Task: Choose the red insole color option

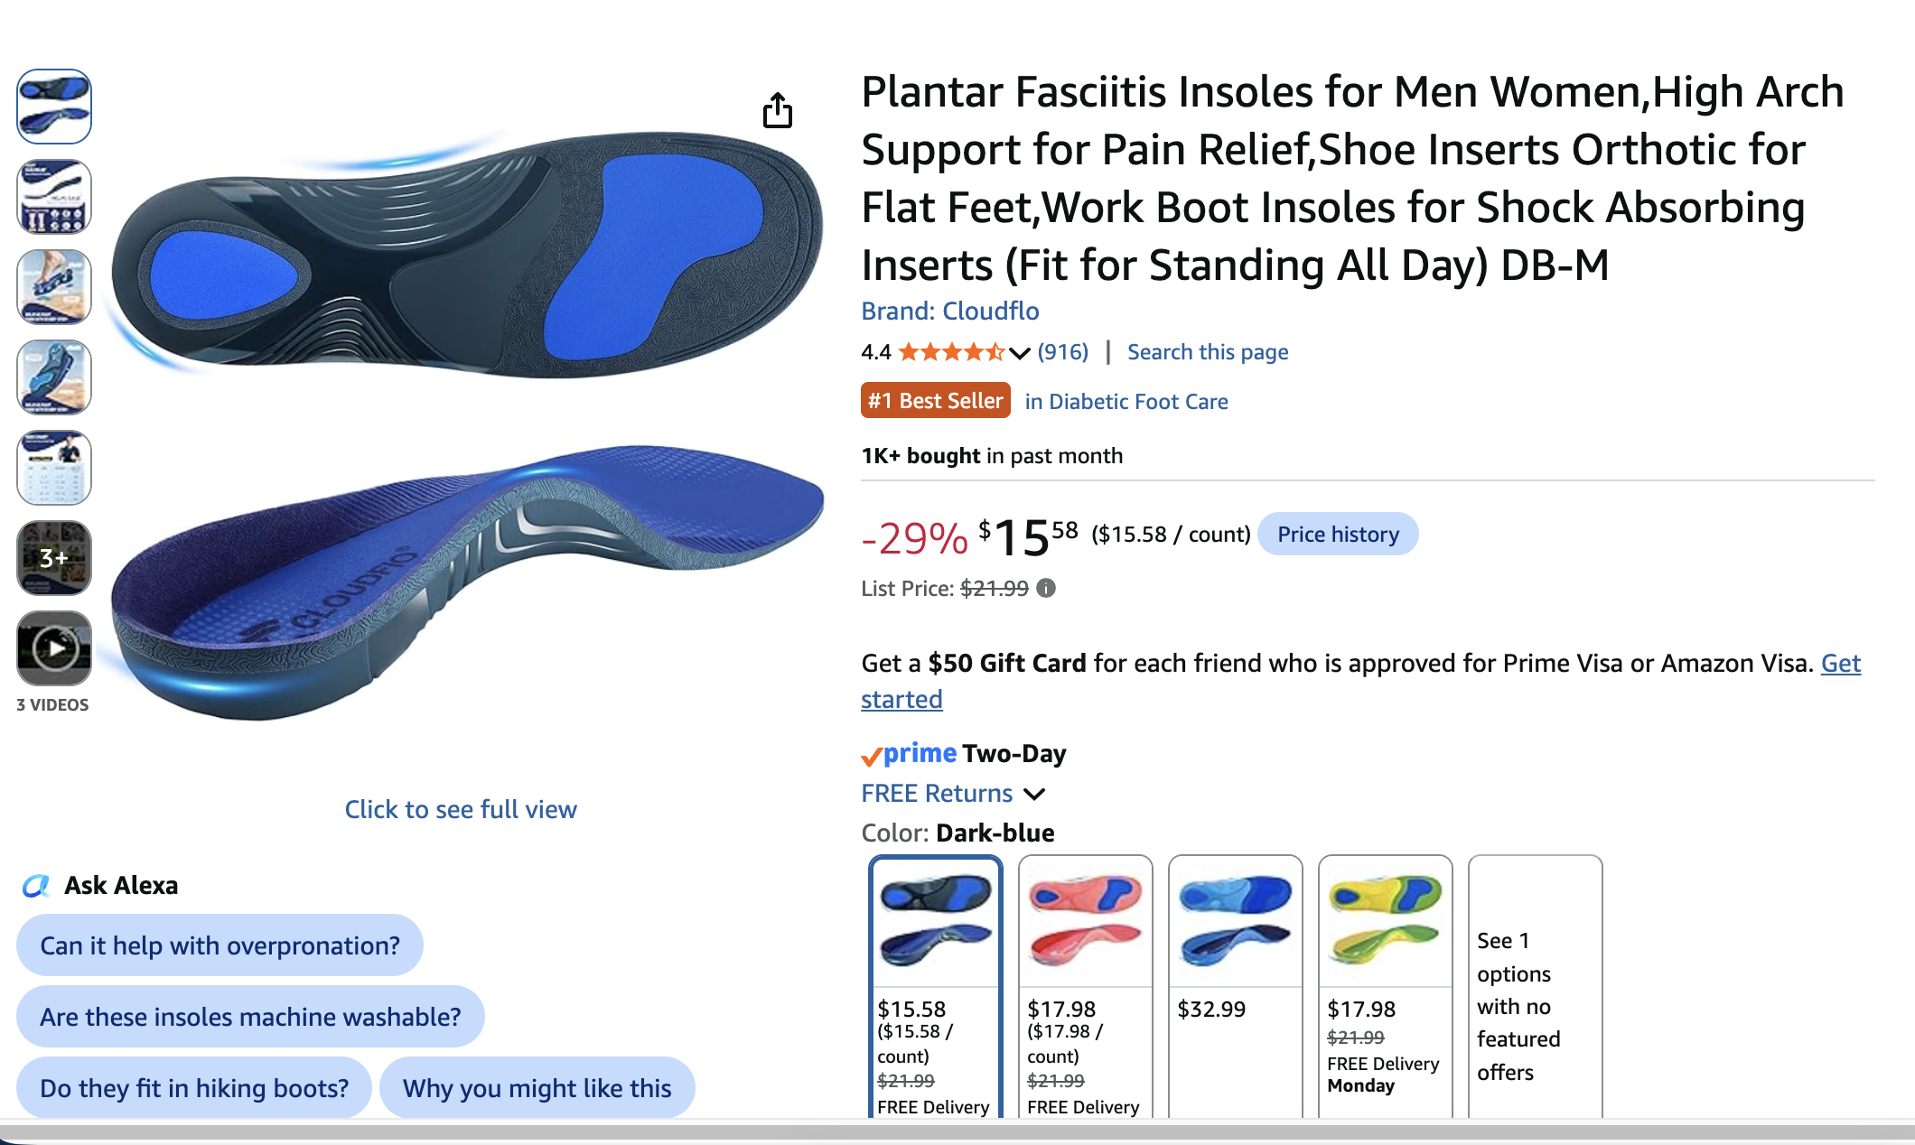Action: click(1086, 986)
